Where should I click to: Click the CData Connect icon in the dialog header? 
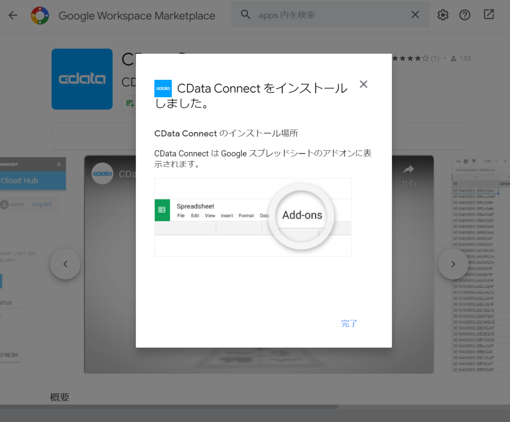(162, 88)
